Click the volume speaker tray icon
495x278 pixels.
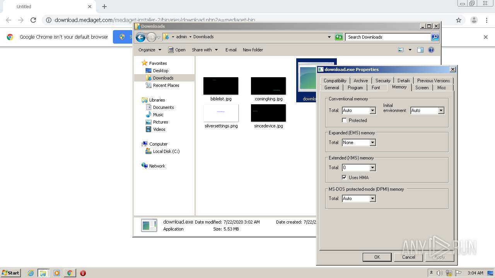[440, 273]
